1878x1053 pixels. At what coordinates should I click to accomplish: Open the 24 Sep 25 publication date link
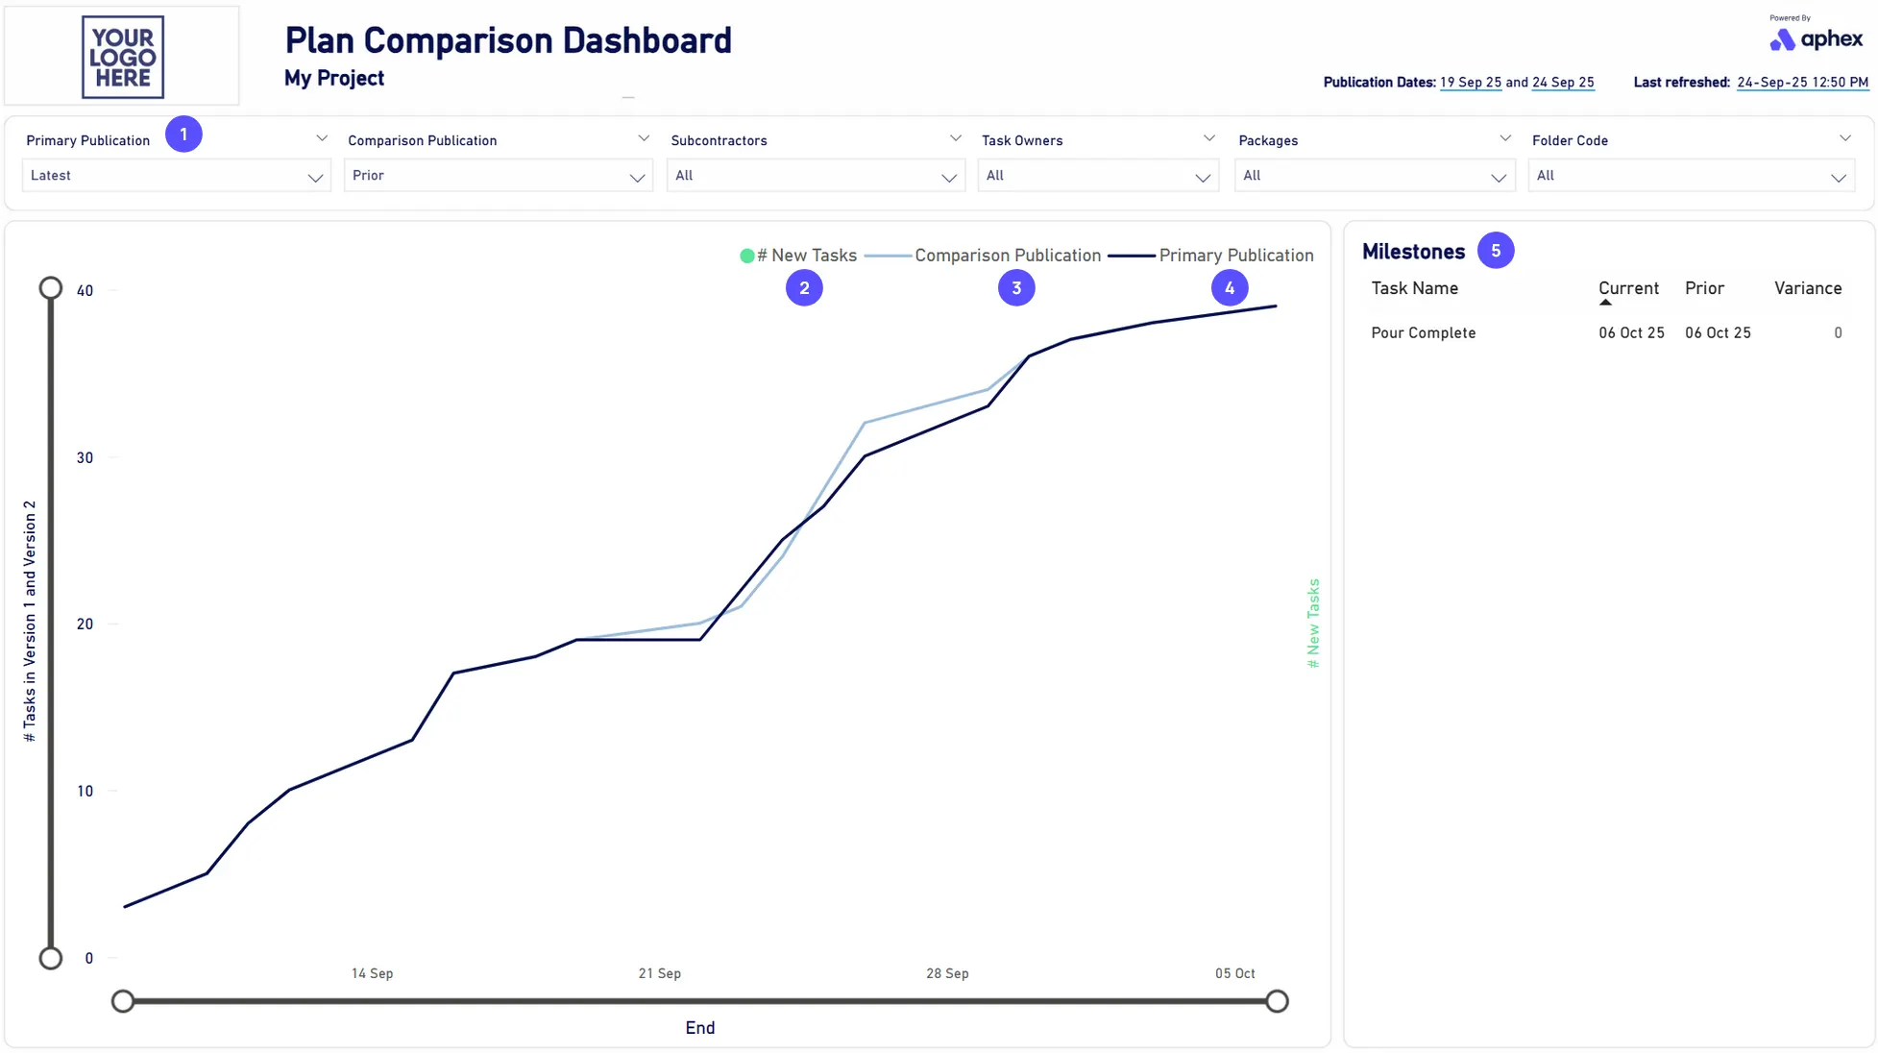1562,83
